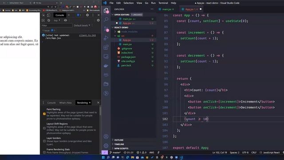Open the Search view in the activity bar
Image resolution: width=284 pixels, height=160 pixels.
coord(106,19)
